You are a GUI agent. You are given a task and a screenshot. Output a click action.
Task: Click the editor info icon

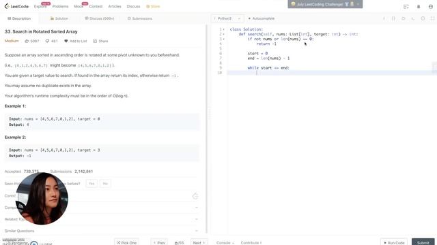tap(384, 18)
